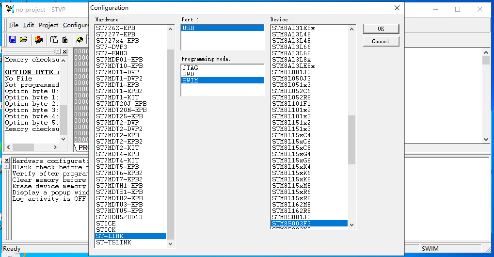Select STM8L050J3 device
This screenshot has width=494, height=257.
pos(309,79)
